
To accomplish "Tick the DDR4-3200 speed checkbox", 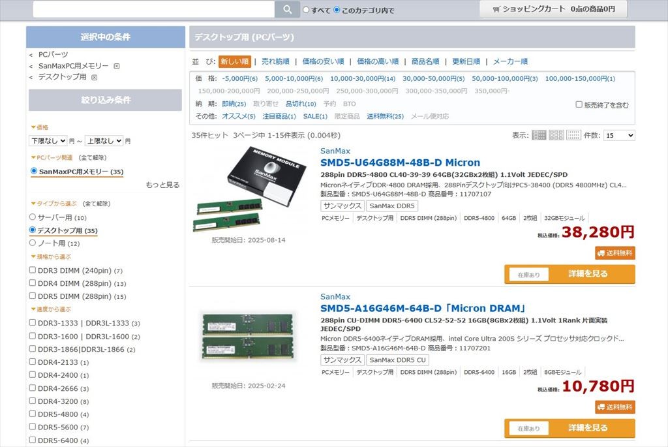I will pyautogui.click(x=33, y=401).
